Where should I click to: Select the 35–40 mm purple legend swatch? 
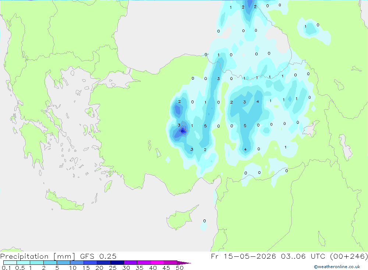click(x=144, y=263)
